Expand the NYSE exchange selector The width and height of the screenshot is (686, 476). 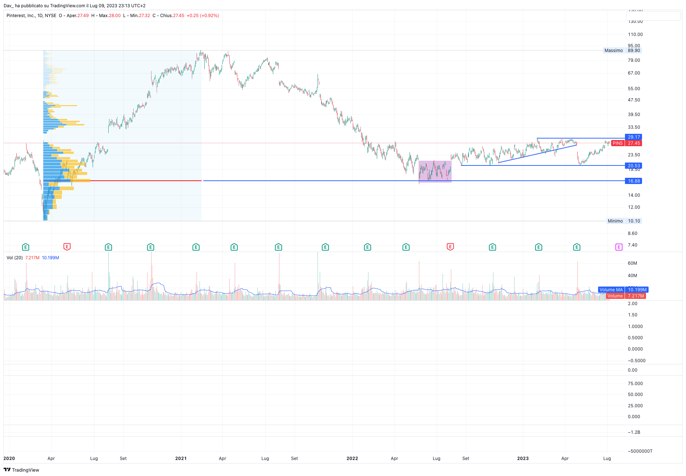pyautogui.click(x=49, y=16)
